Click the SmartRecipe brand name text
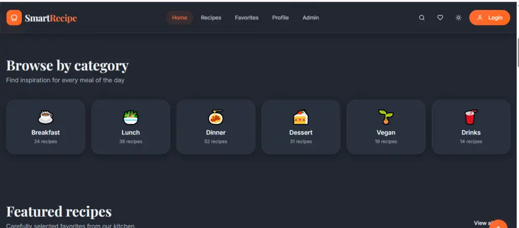The width and height of the screenshot is (519, 228). click(51, 18)
